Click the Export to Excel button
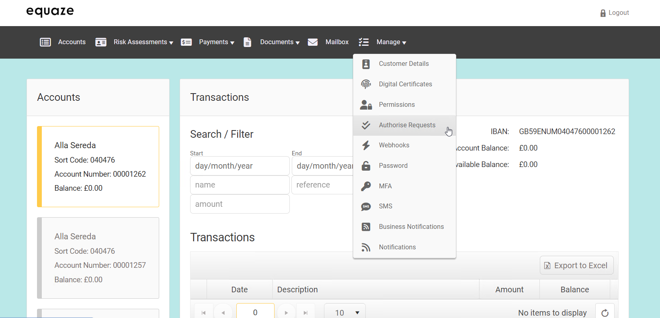Image resolution: width=660 pixels, height=318 pixels. pos(576,265)
